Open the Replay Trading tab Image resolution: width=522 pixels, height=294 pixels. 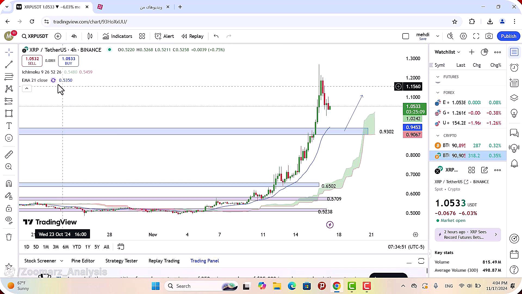tap(164, 261)
